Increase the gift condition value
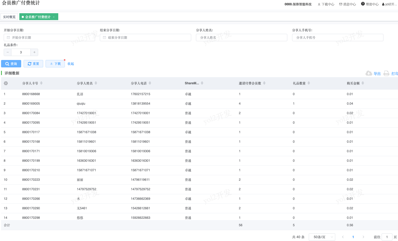The image size is (398, 241). tap(34, 52)
